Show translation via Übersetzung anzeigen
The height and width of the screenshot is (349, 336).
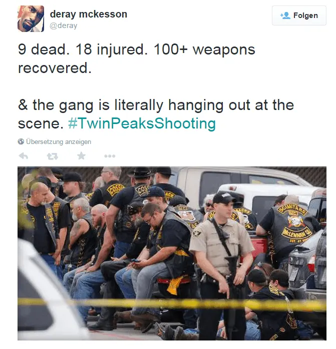click(x=59, y=141)
